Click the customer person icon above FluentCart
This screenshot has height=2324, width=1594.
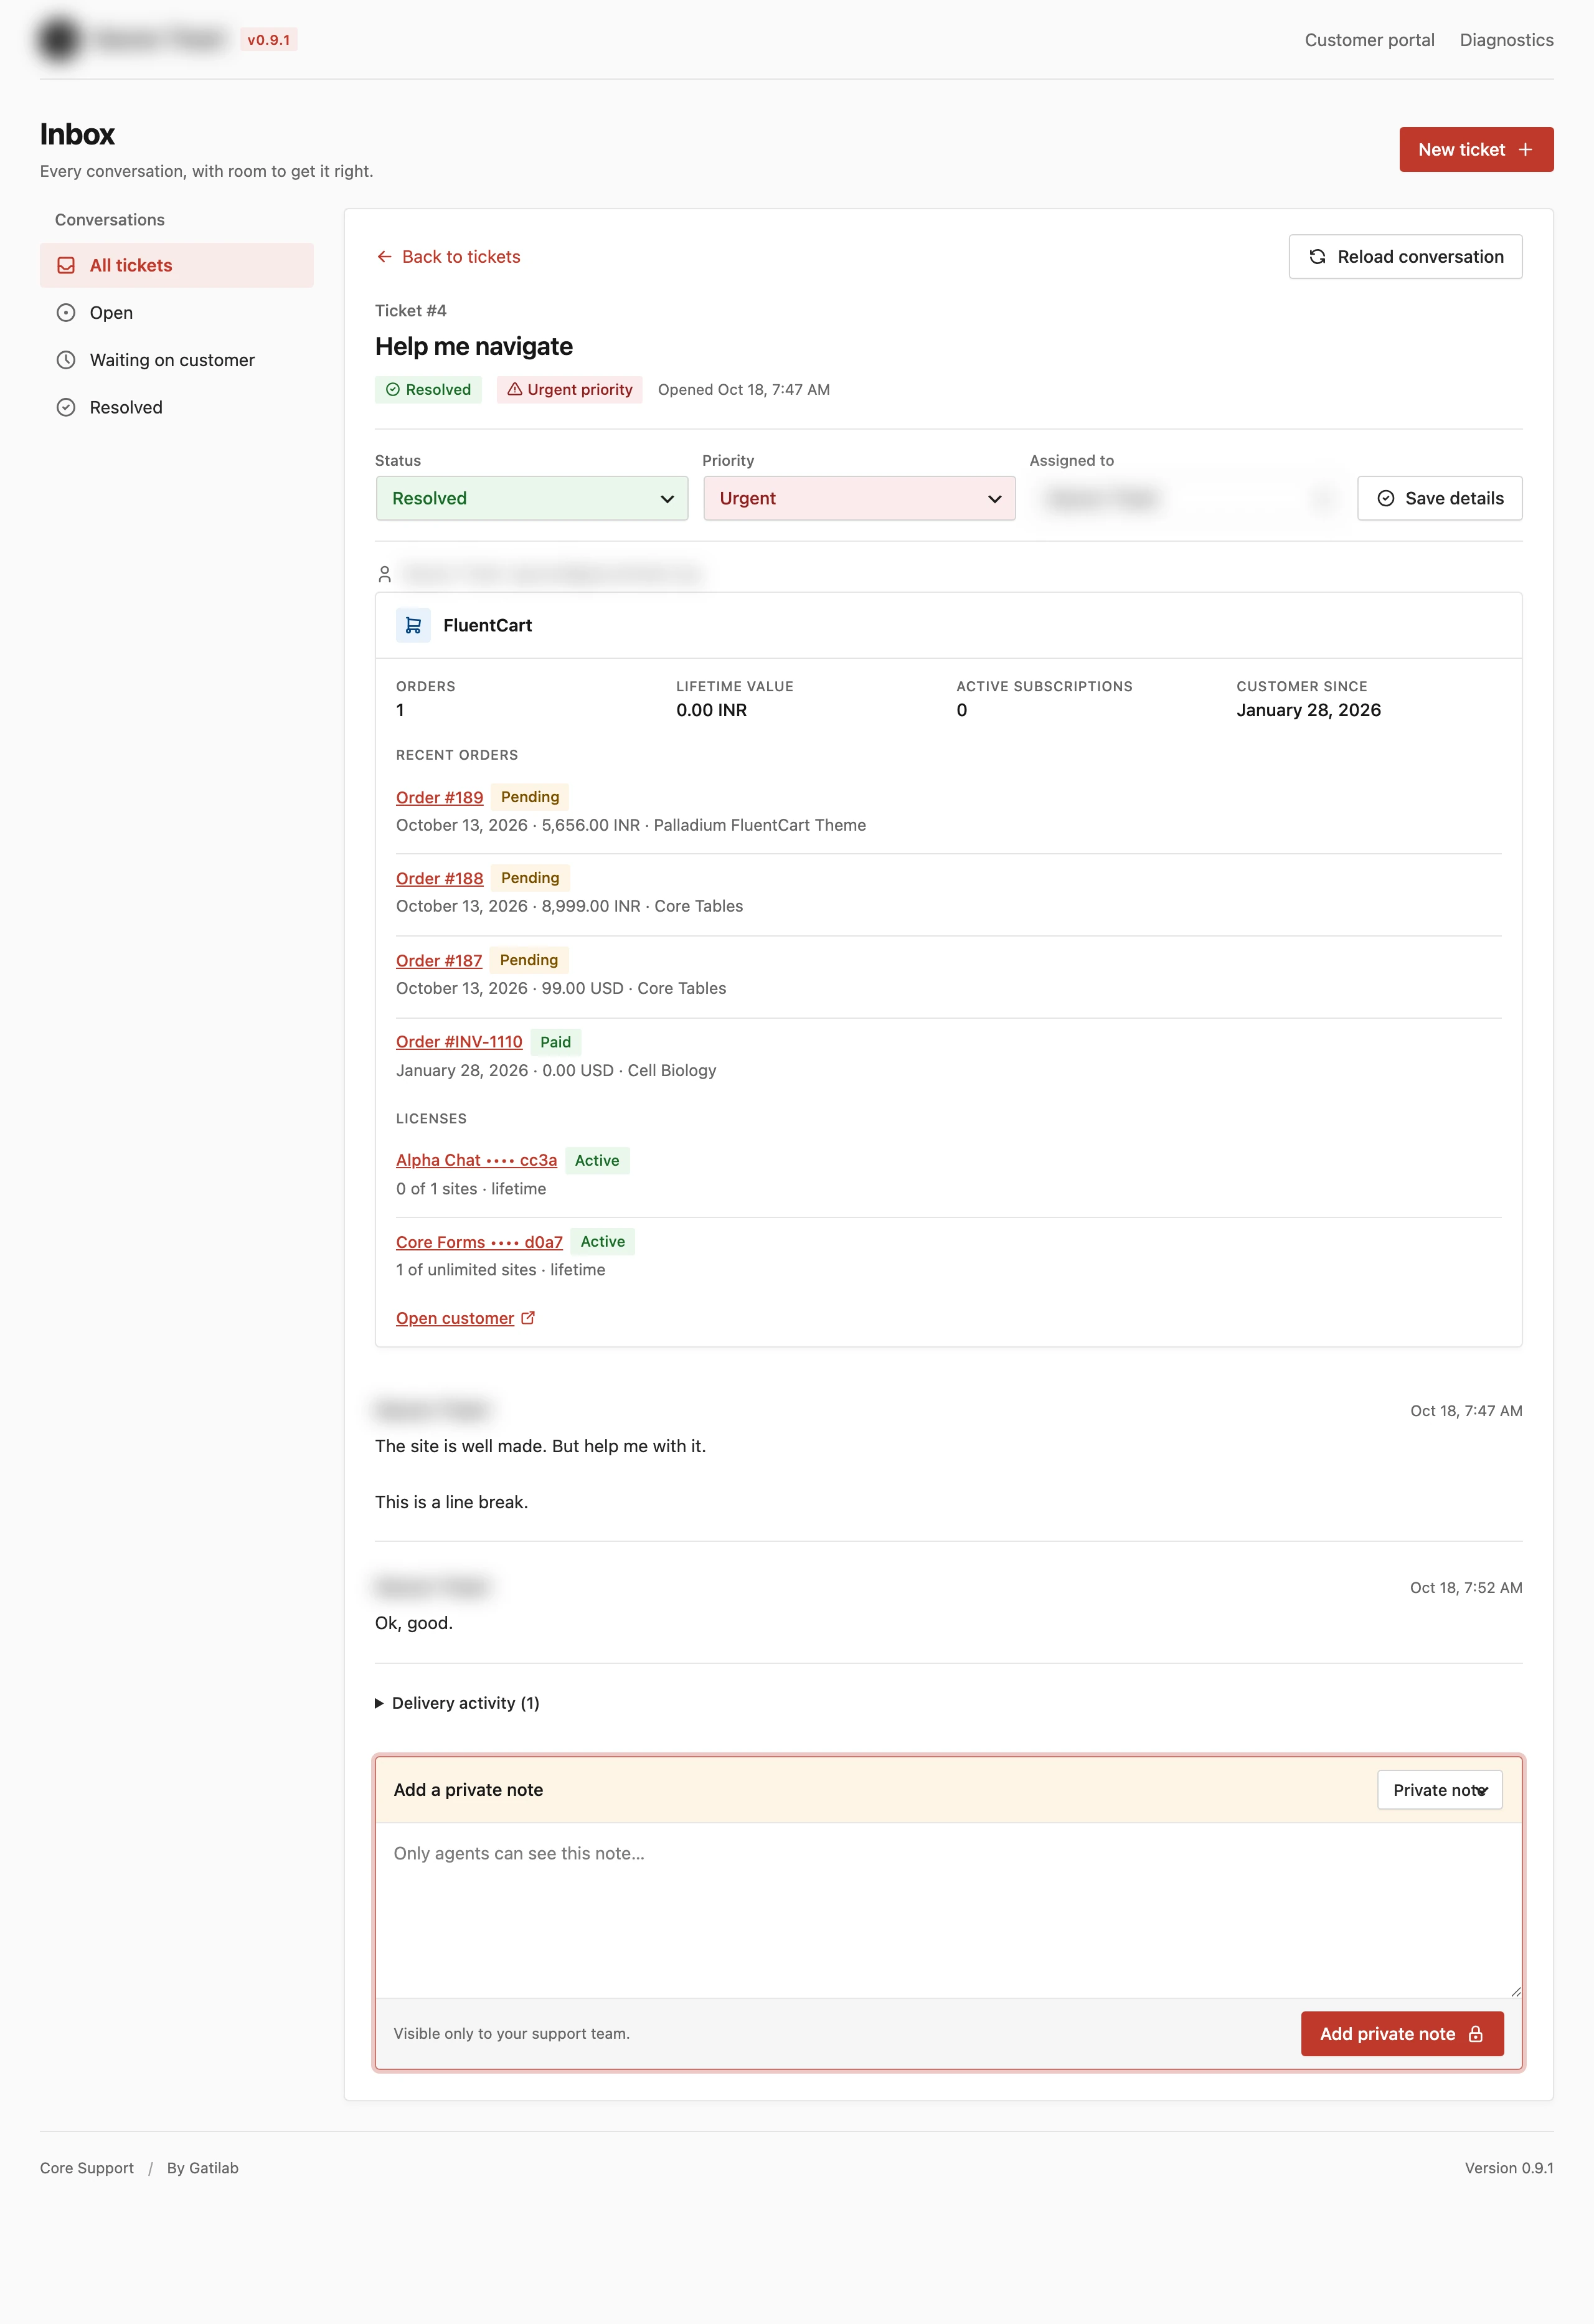coord(384,574)
